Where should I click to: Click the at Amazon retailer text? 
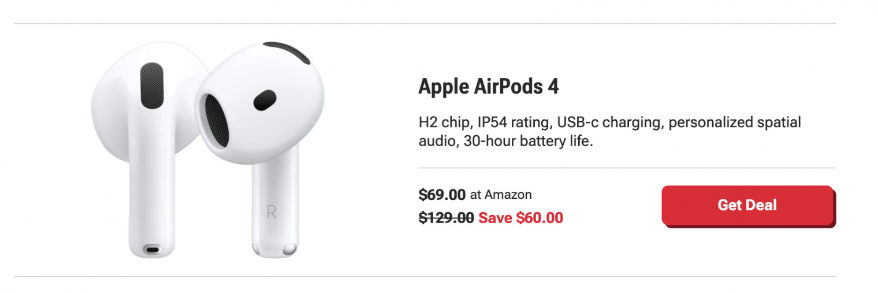(501, 195)
